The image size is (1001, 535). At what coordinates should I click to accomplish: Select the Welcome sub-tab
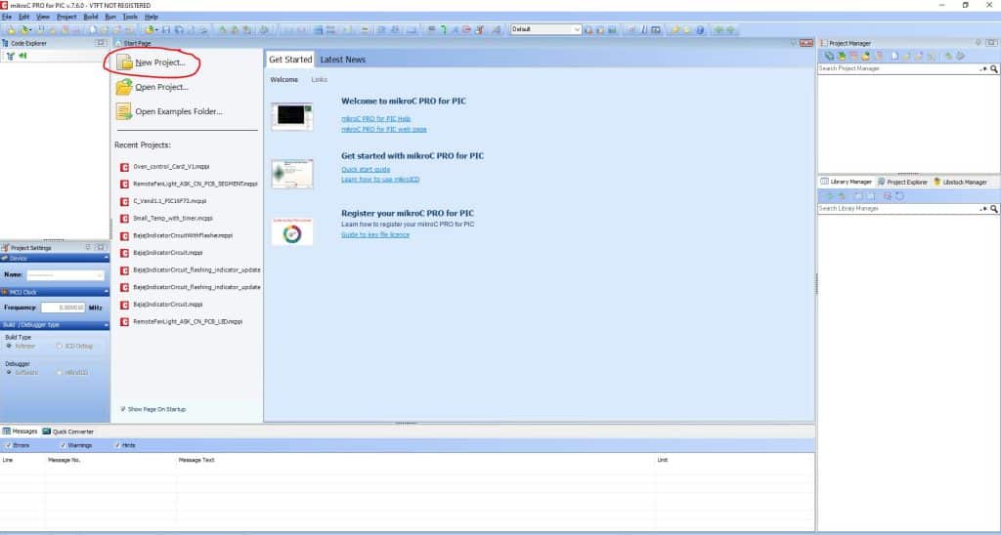tap(284, 80)
